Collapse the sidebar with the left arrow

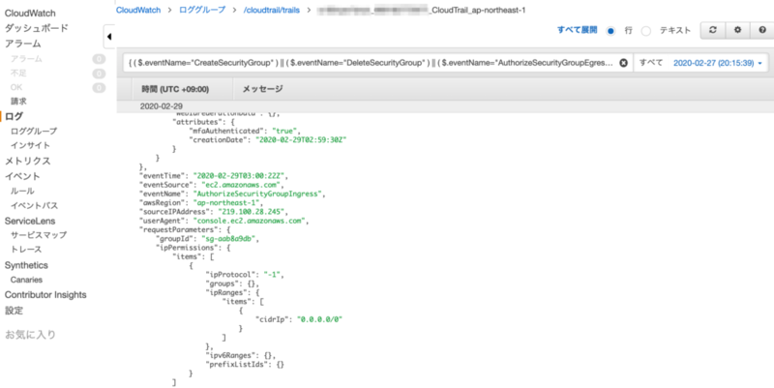(109, 36)
